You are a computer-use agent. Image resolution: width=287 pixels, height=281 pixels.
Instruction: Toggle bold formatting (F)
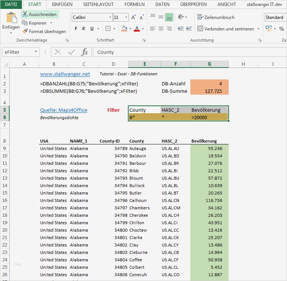click(x=76, y=29)
